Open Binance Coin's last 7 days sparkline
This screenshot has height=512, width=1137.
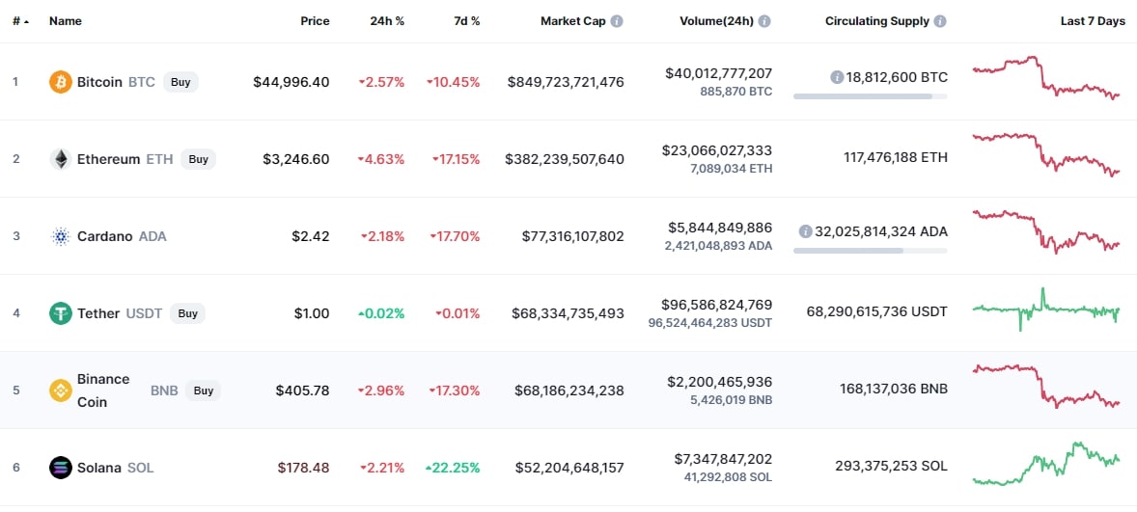[x=1046, y=386]
